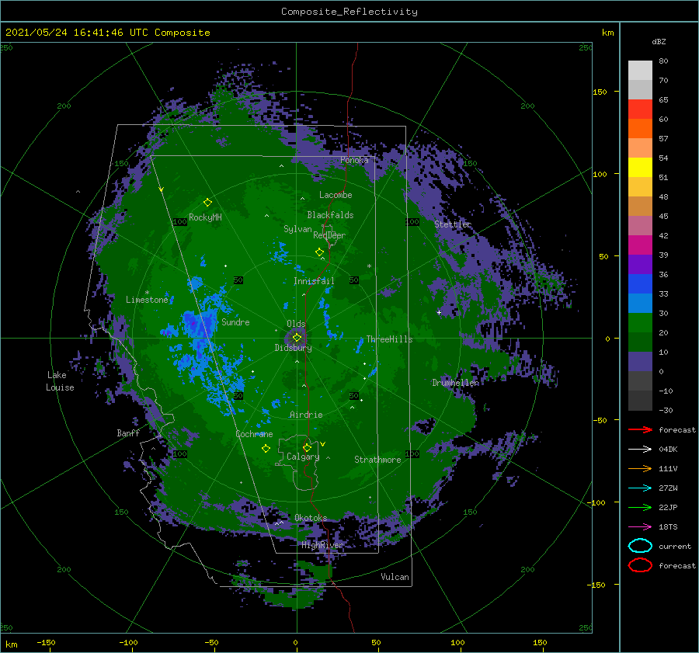
Task: Click the white 04DK arrow in the legend
Action: pos(640,449)
